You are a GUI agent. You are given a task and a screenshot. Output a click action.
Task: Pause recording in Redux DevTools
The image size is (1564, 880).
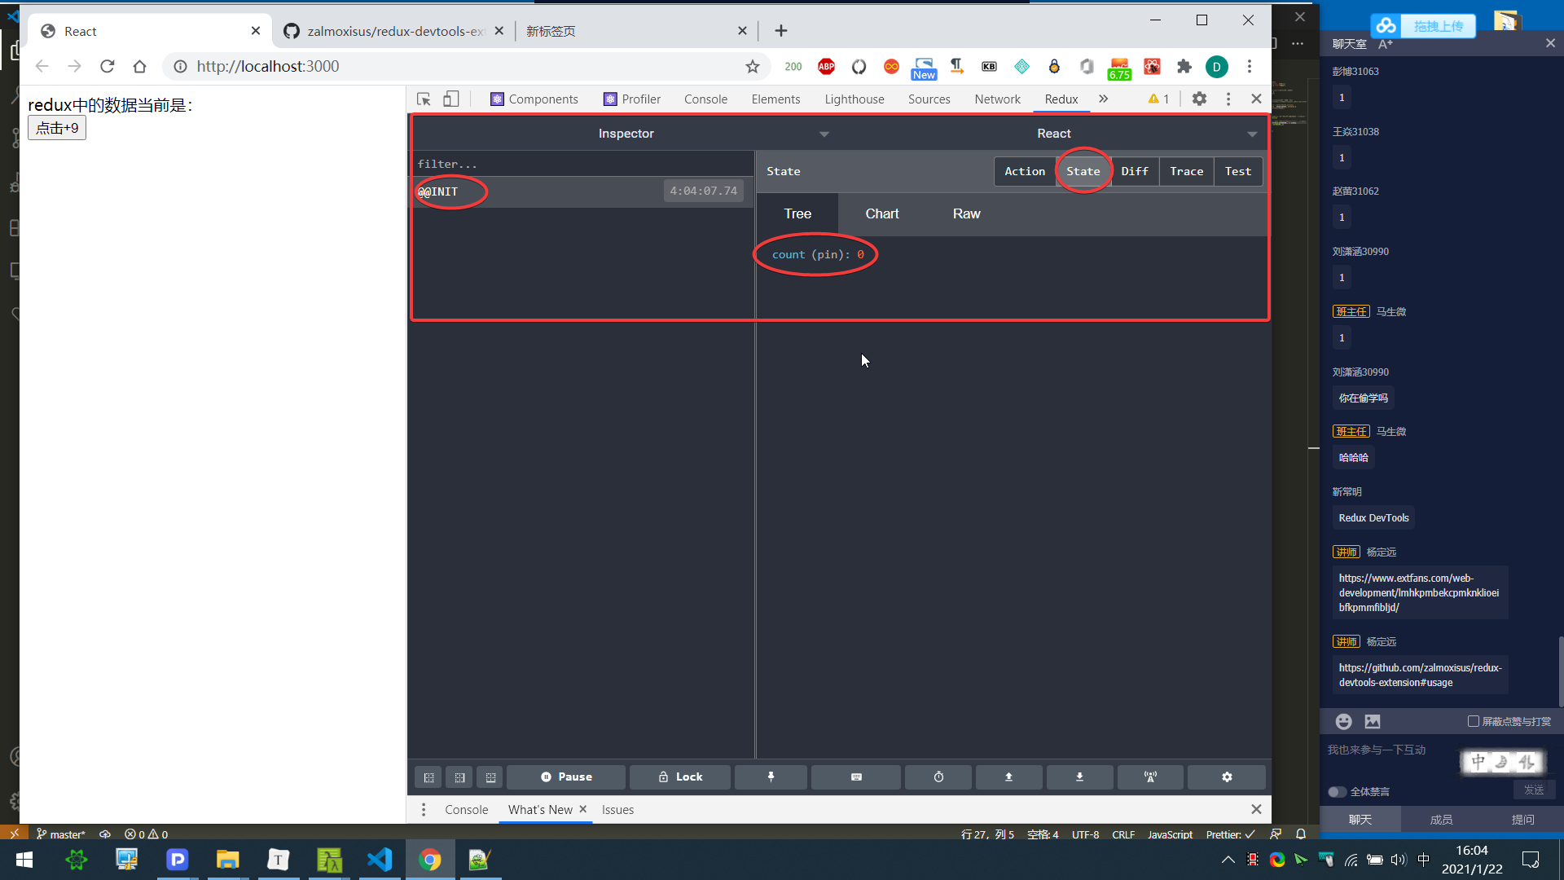point(566,777)
